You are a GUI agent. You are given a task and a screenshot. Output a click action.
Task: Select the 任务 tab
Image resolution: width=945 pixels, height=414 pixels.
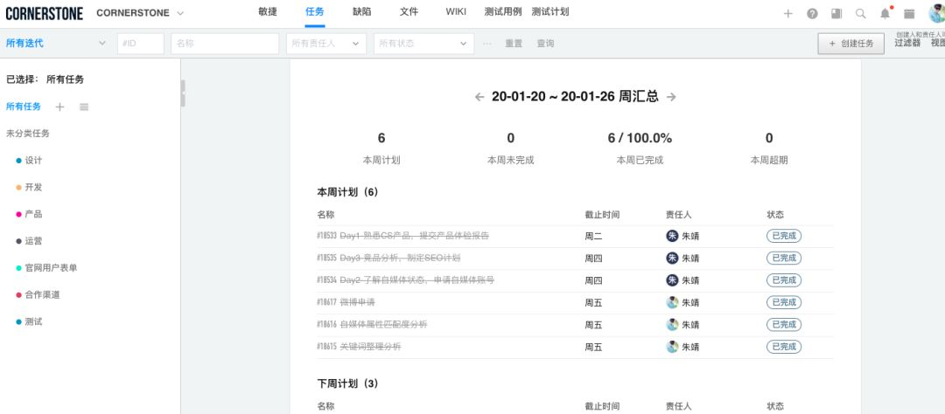[315, 12]
